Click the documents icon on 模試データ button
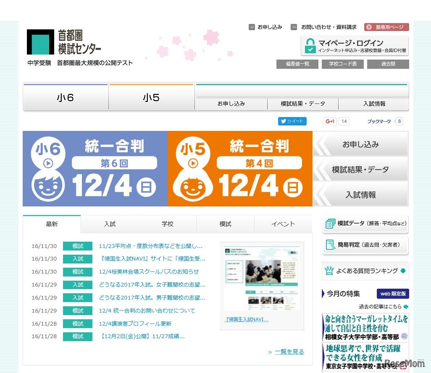This screenshot has width=431, height=373. pyautogui.click(x=330, y=224)
